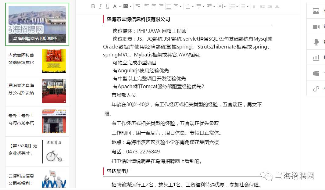Screen dimensions: 325x190
Task: Expand the spacing-after-paragraph dropdown
Action: point(203,7)
